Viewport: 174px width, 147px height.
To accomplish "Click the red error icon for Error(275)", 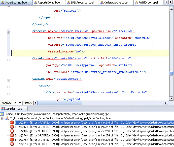I will point(12,140).
